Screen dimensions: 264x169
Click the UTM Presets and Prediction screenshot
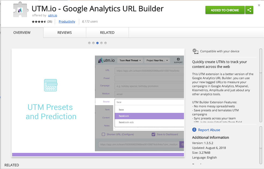click(x=98, y=103)
